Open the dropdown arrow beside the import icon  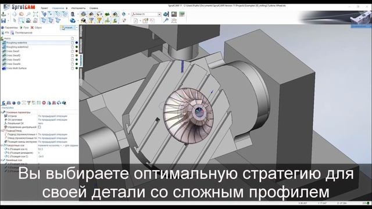pos(8,14)
